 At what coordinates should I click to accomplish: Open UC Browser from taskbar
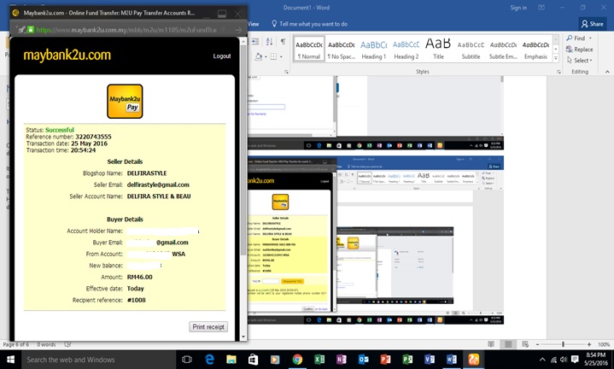coord(473,360)
